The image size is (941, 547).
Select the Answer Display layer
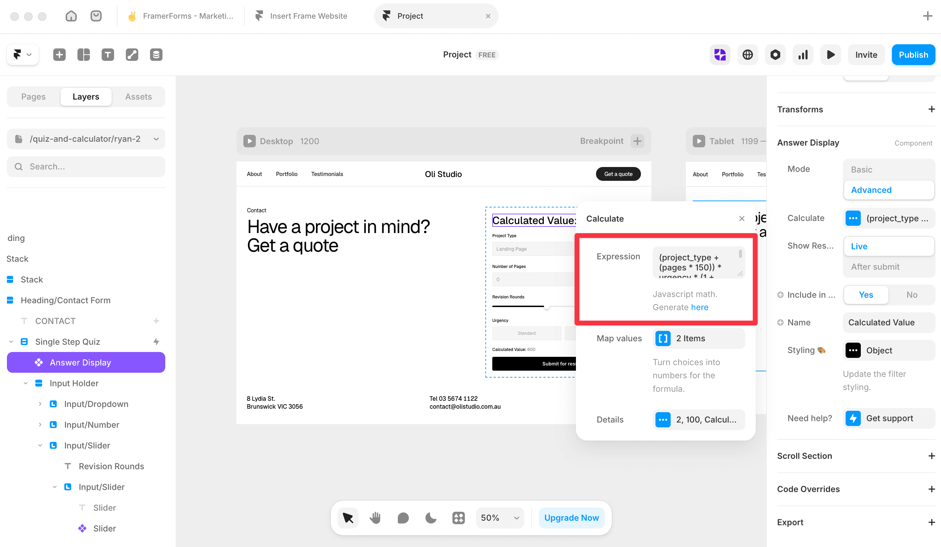(86, 362)
